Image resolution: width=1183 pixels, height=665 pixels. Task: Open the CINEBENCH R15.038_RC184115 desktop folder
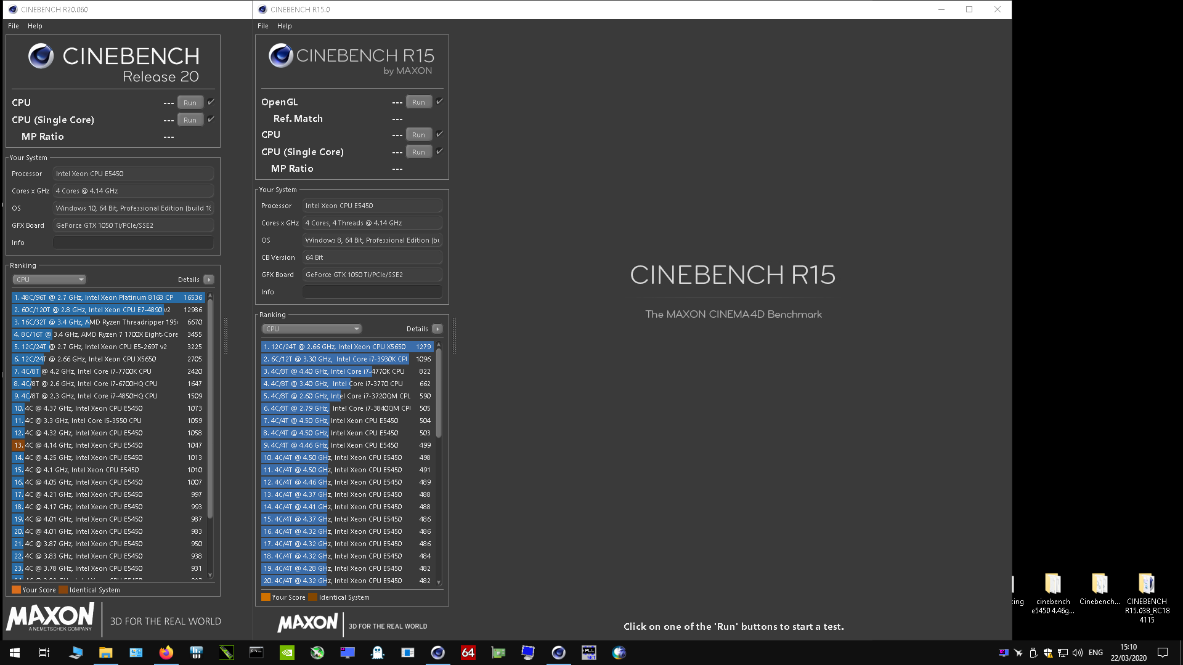click(1147, 598)
